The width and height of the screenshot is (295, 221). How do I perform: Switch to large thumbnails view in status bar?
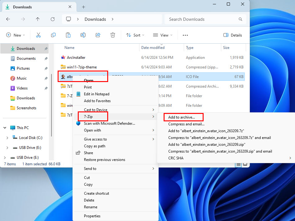(245, 164)
